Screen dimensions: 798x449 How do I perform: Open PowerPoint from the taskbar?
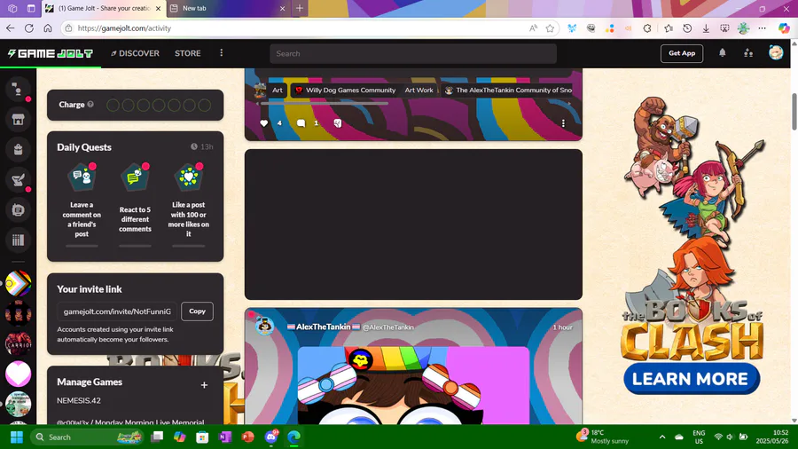coord(248,437)
